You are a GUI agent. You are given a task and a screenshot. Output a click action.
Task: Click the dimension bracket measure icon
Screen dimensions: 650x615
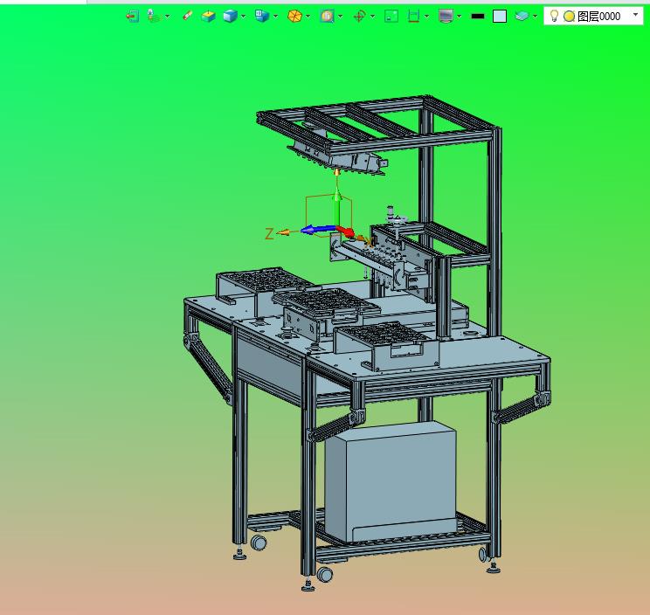(x=413, y=17)
